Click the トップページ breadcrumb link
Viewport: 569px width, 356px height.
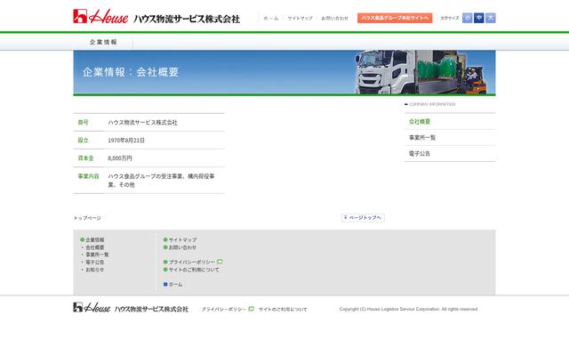click(87, 218)
